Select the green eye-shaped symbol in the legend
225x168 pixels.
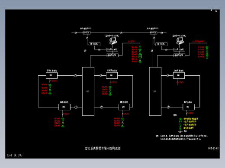pyautogui.click(x=180, y=119)
